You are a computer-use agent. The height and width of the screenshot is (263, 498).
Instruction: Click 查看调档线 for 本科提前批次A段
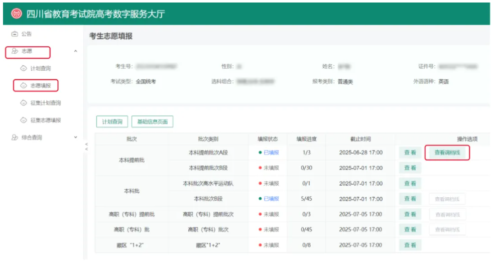tap(447, 153)
